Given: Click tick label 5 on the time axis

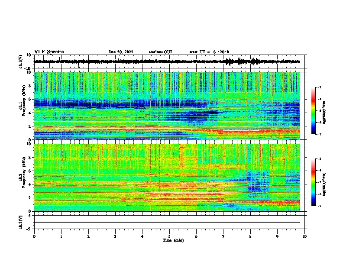Looking at the screenshot, I should pyautogui.click(x=169, y=236).
